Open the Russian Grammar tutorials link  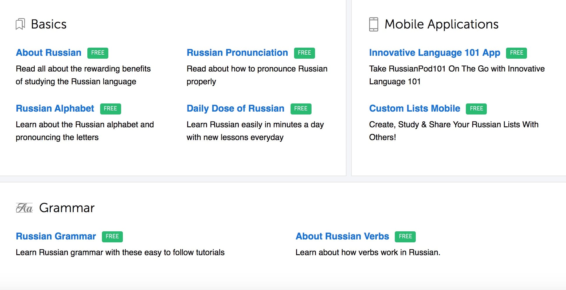[x=56, y=236]
